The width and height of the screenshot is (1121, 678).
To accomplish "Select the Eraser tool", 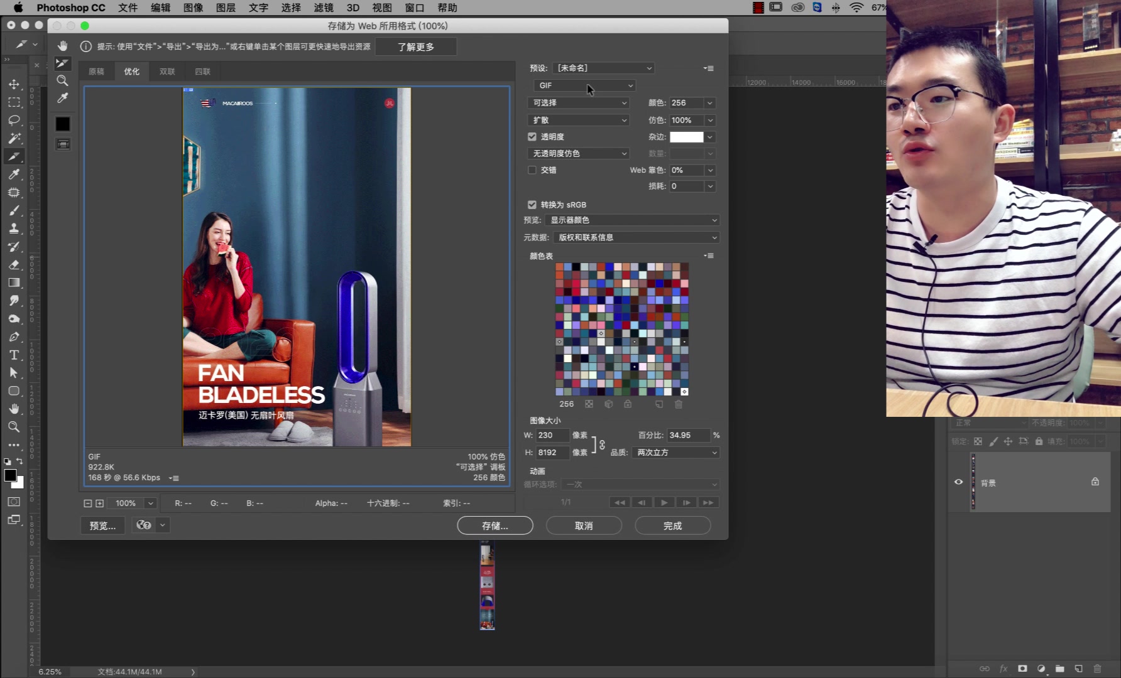I will (x=14, y=264).
